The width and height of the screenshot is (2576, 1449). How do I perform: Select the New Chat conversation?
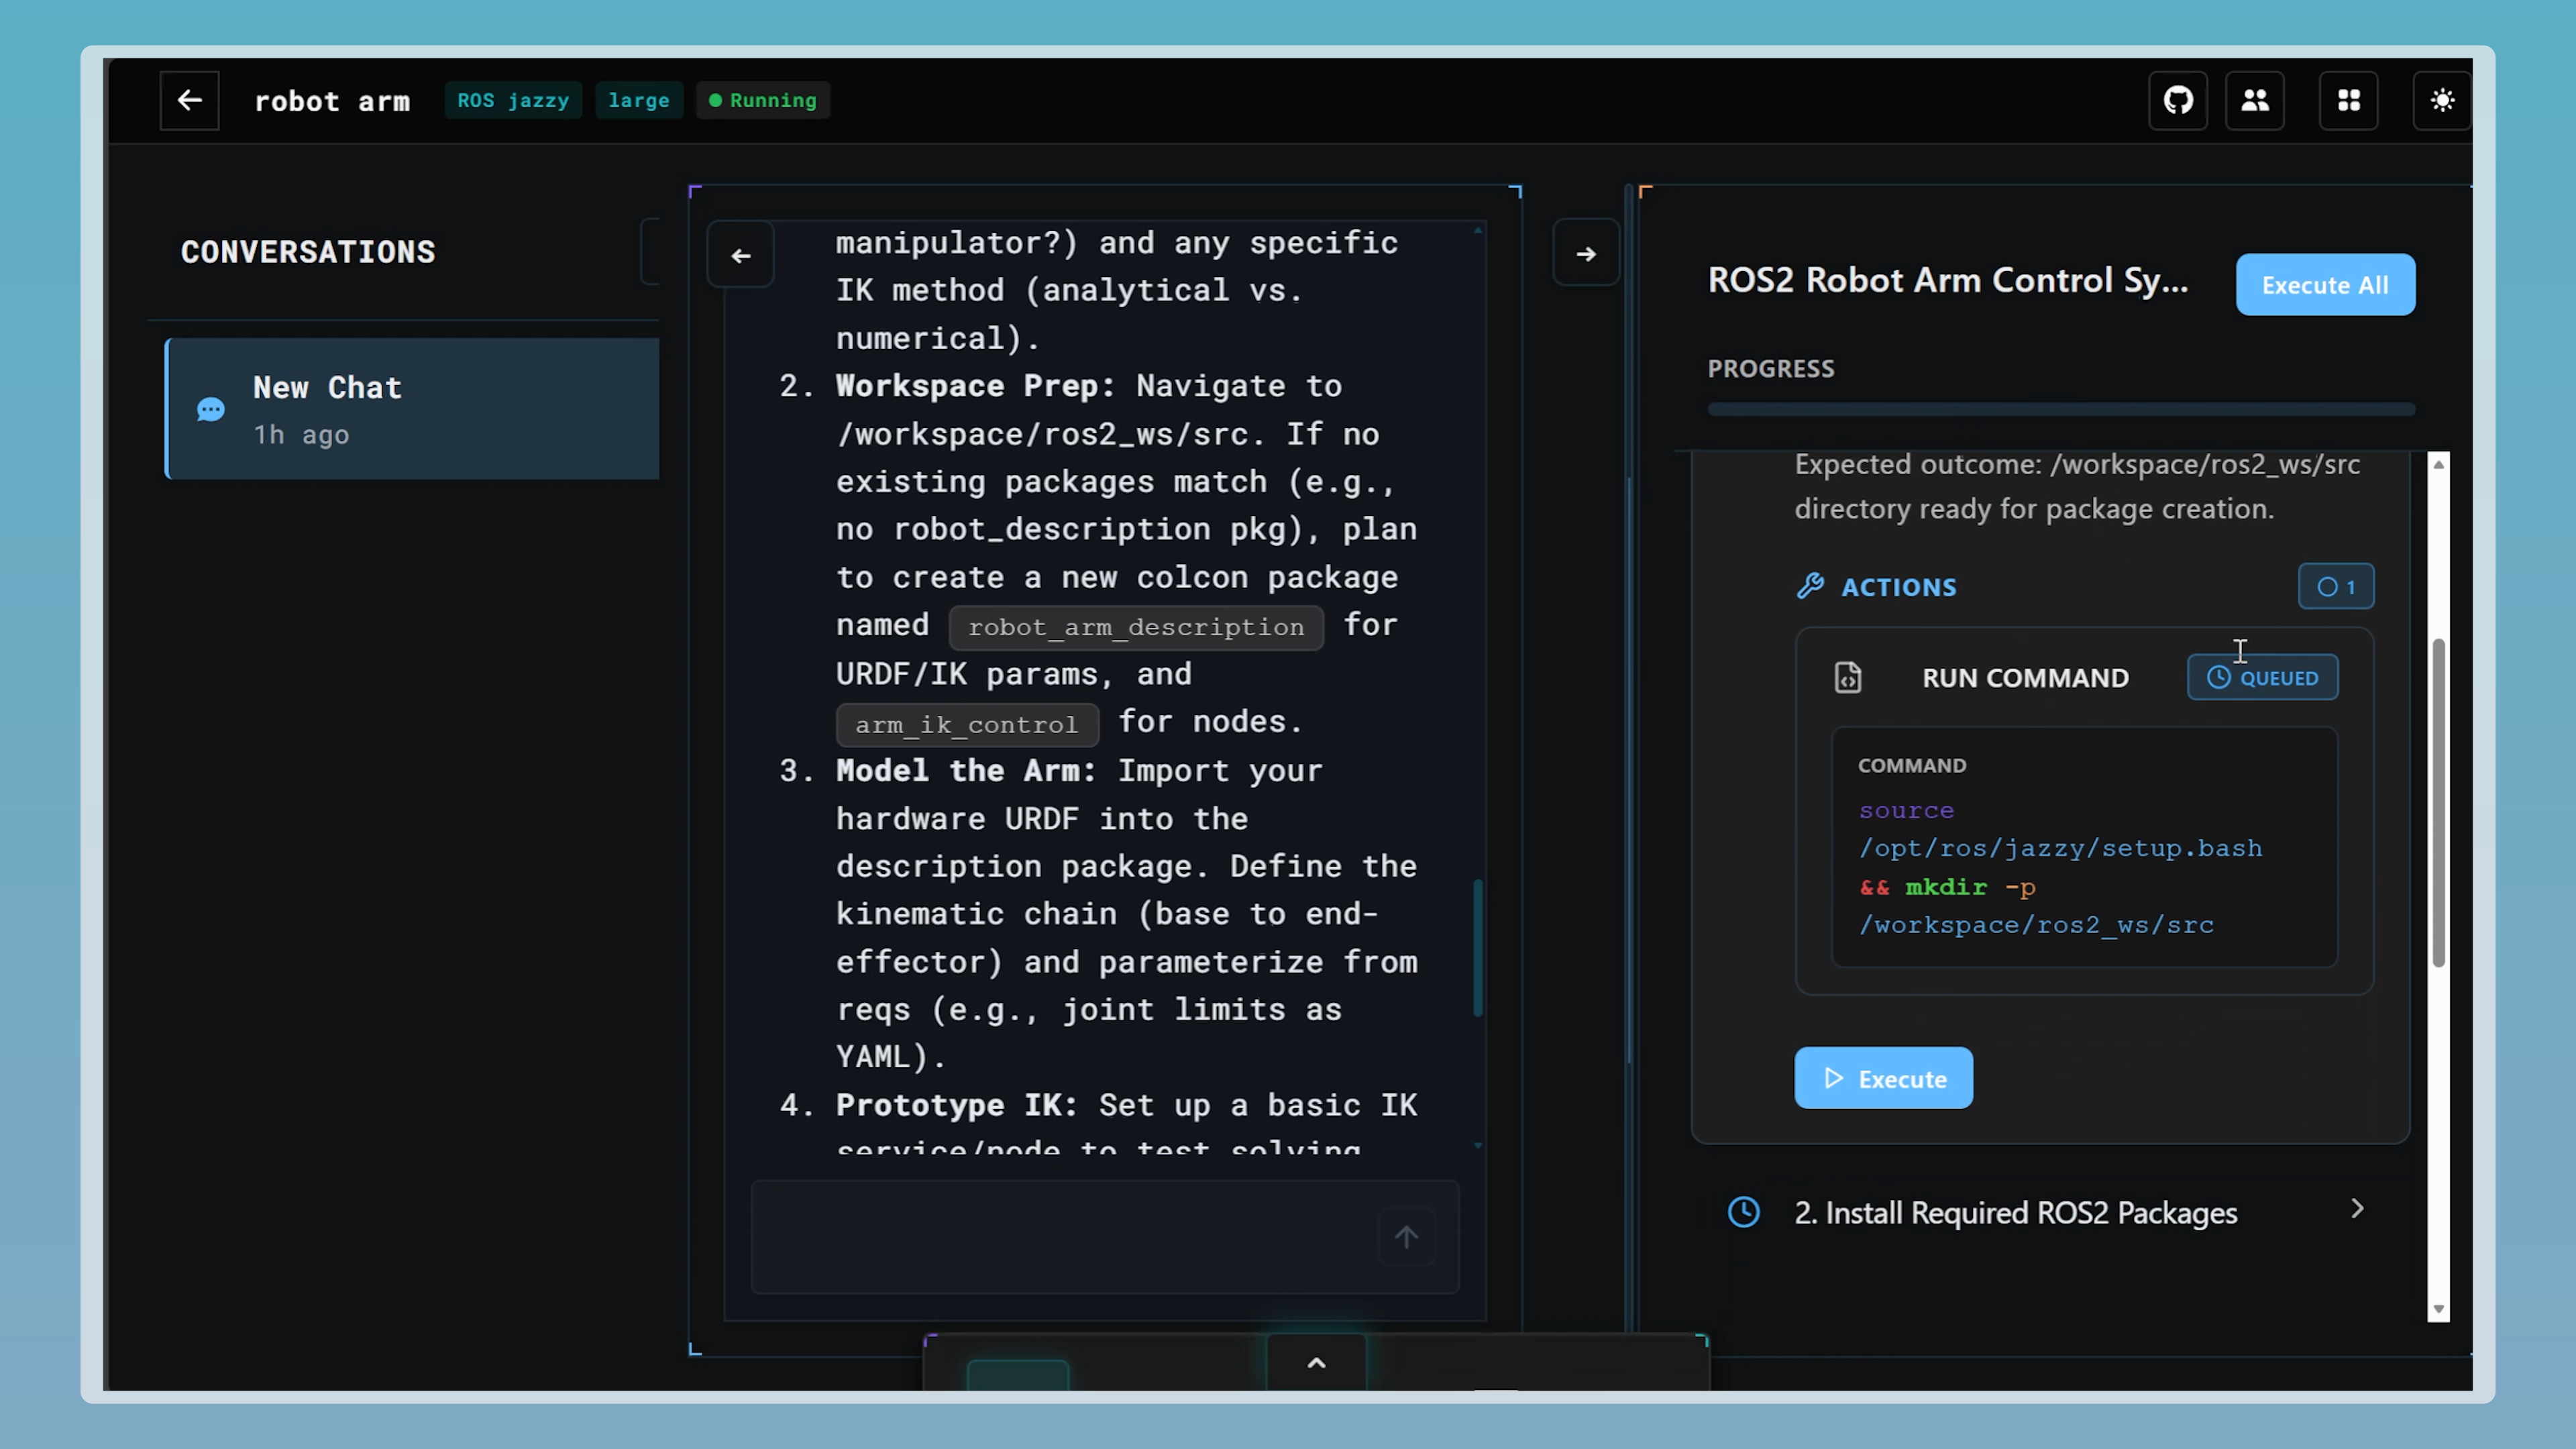pos(412,408)
